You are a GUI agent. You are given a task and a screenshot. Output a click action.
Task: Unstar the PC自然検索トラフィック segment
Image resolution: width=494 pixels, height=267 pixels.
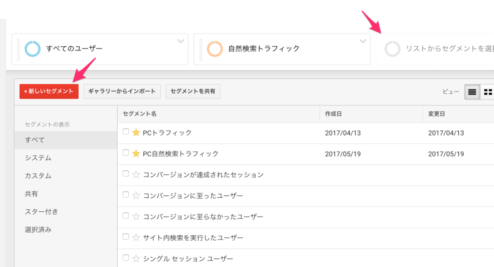136,153
